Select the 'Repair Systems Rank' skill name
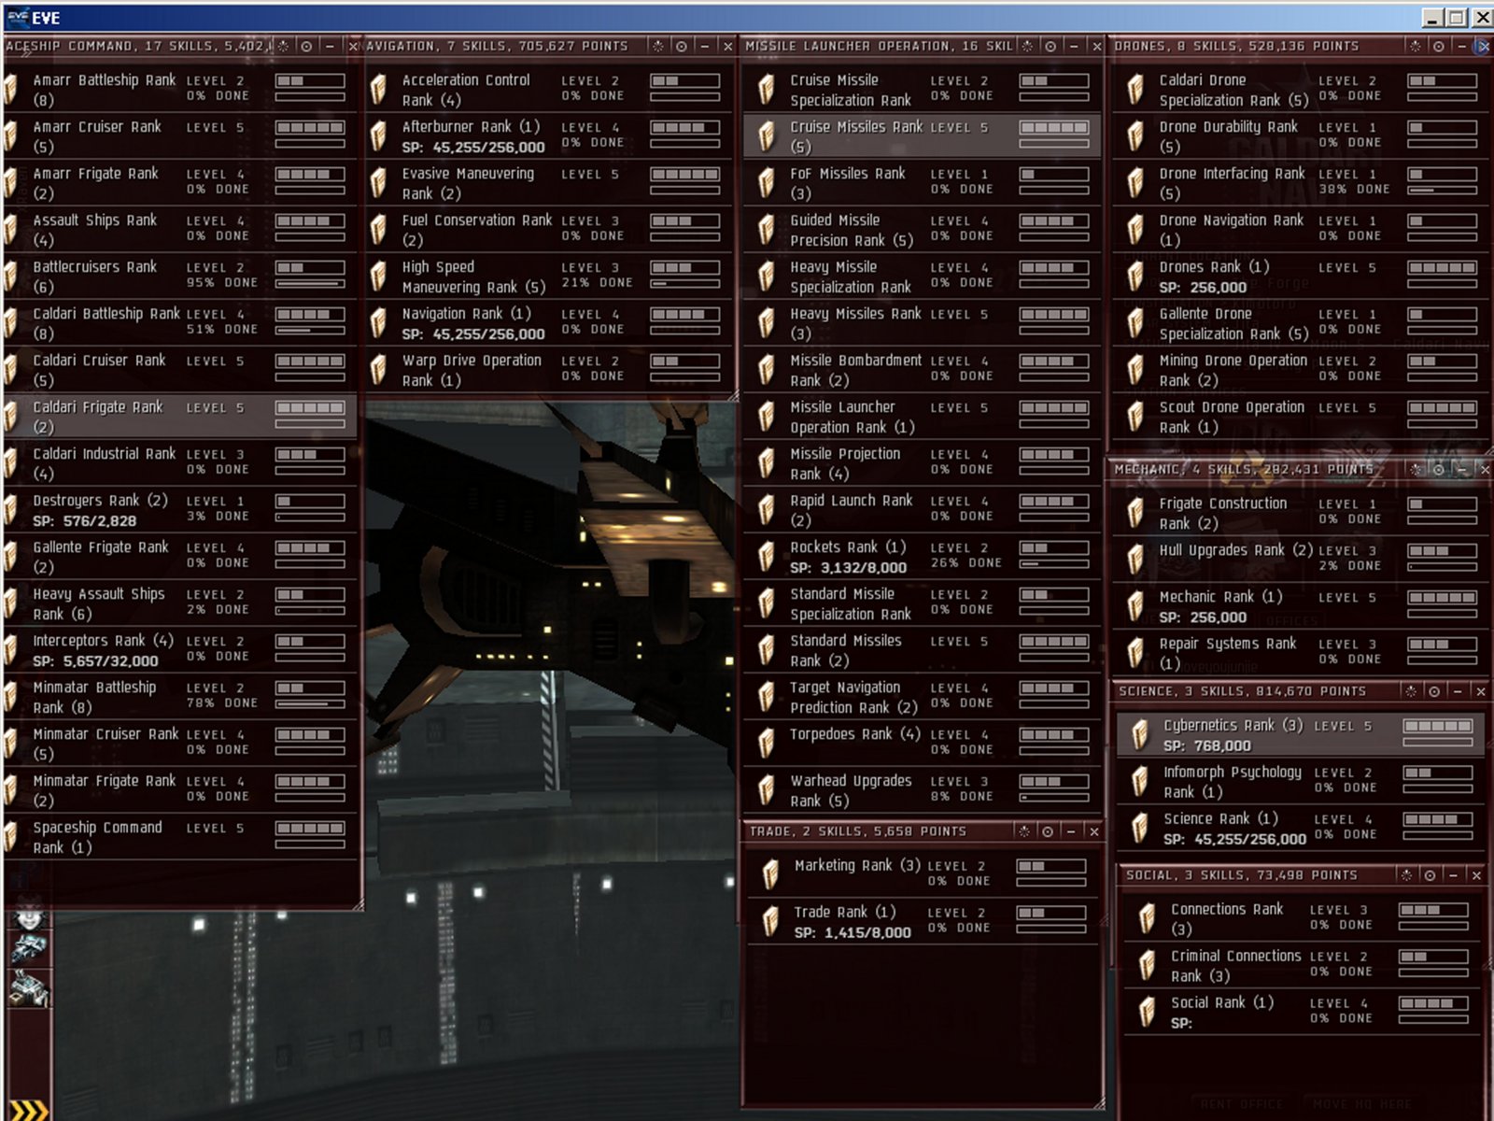Image resolution: width=1494 pixels, height=1121 pixels. pos(1228,644)
